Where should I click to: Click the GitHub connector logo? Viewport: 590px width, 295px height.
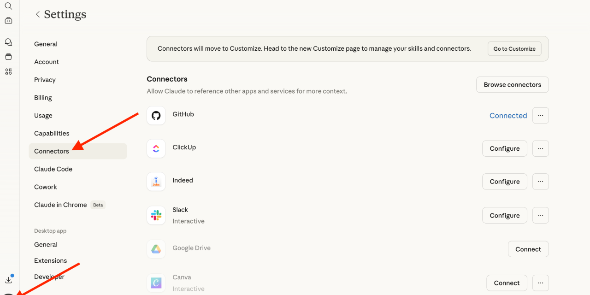tap(156, 115)
